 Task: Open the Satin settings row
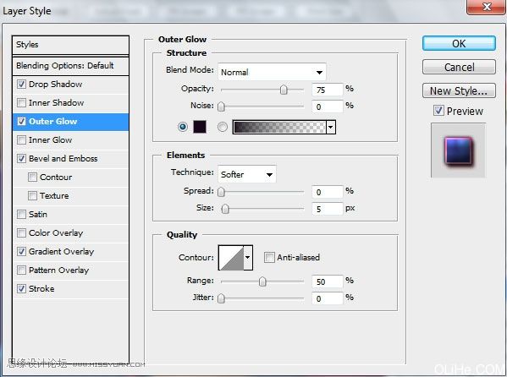coord(70,214)
